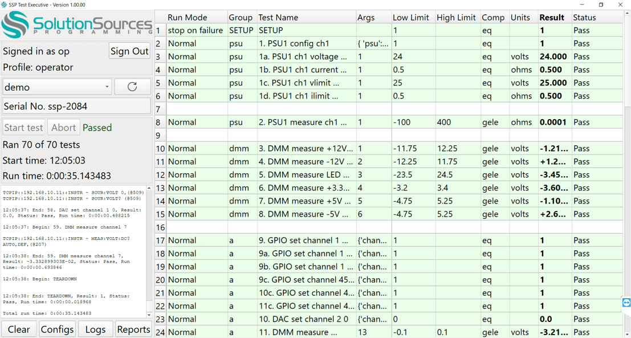
Task: Open the Logs button
Action: pyautogui.click(x=95, y=329)
